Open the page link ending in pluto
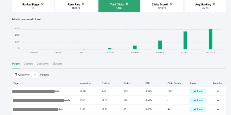The width and height of the screenshot is (231, 115). pyautogui.click(x=36, y=91)
